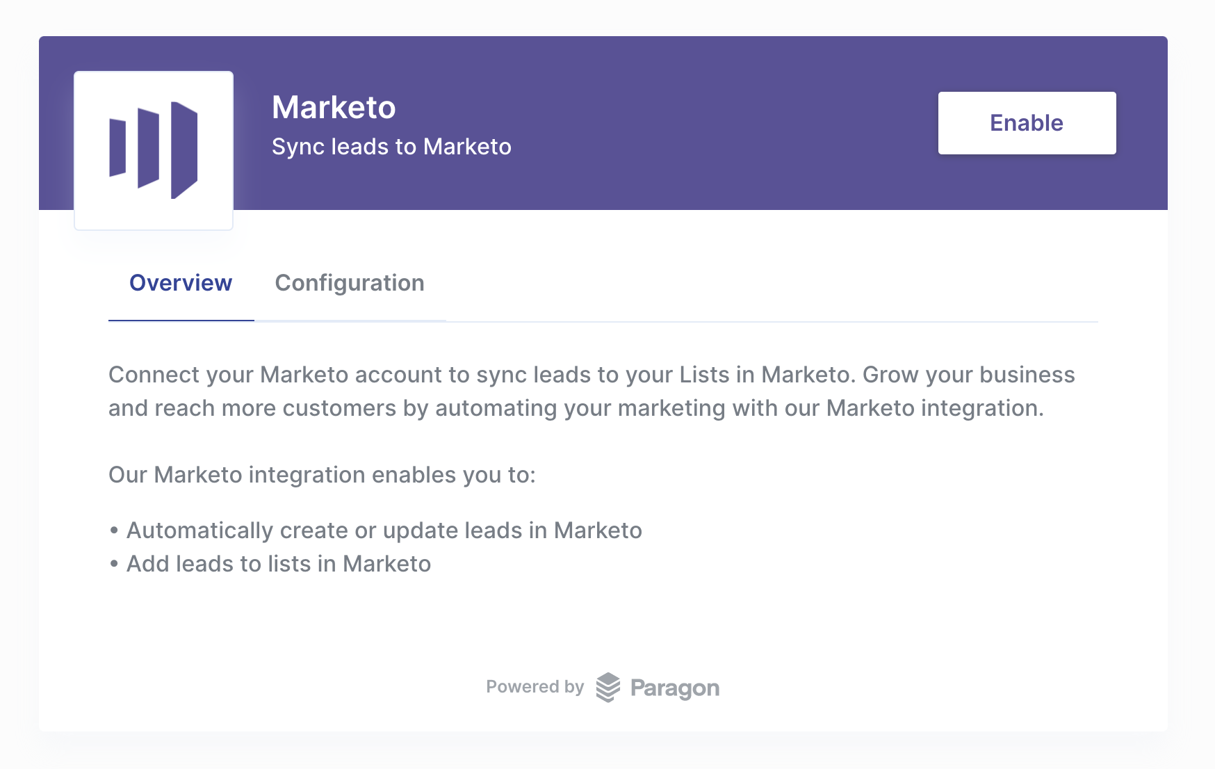Open the Paragon wordmark link
Image resolution: width=1215 pixels, height=769 pixels.
pos(675,688)
